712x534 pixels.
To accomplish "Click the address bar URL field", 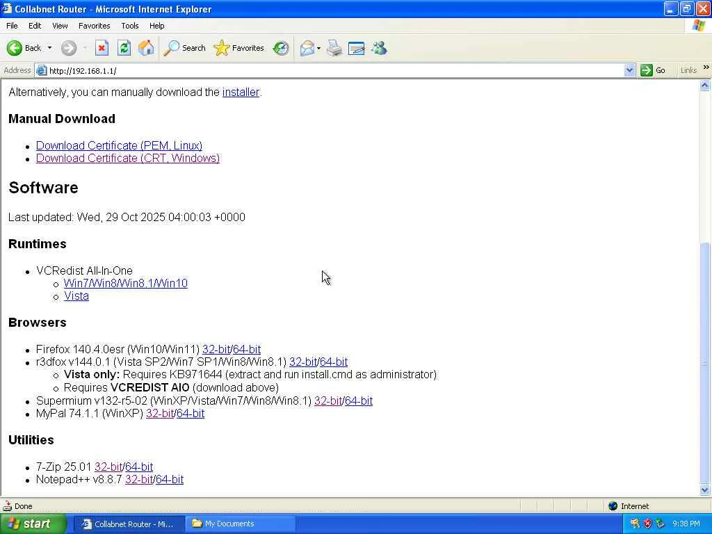I will tap(336, 70).
